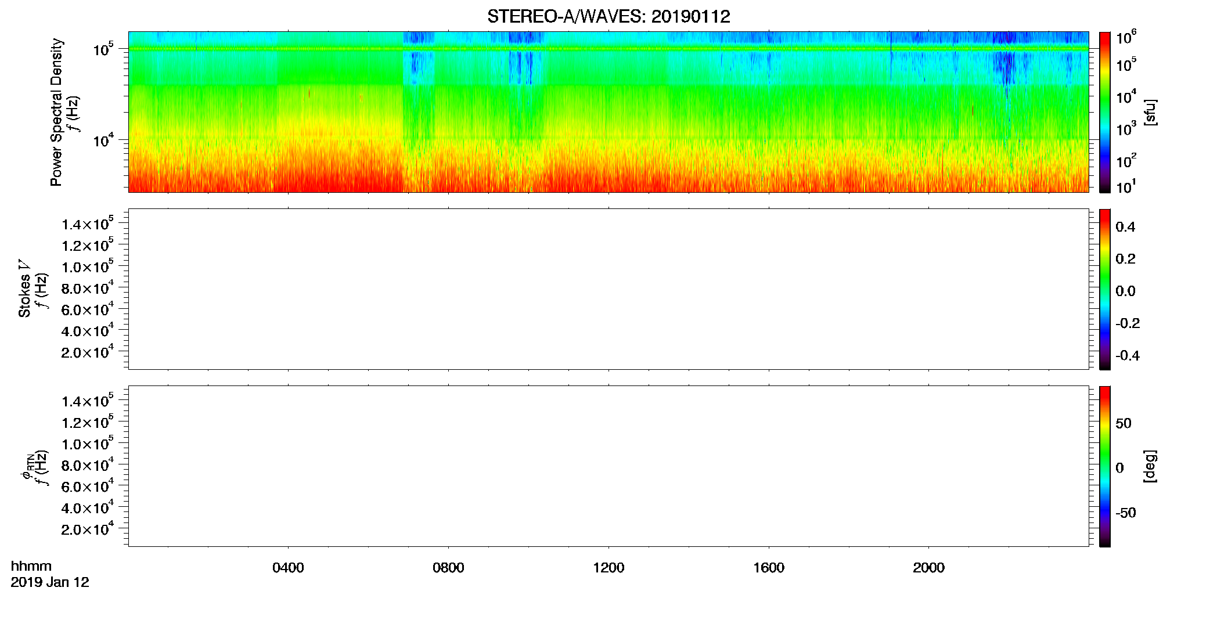This screenshot has width=1217, height=627.
Task: Click the power spectral density colorbar
Action: coord(1104,112)
